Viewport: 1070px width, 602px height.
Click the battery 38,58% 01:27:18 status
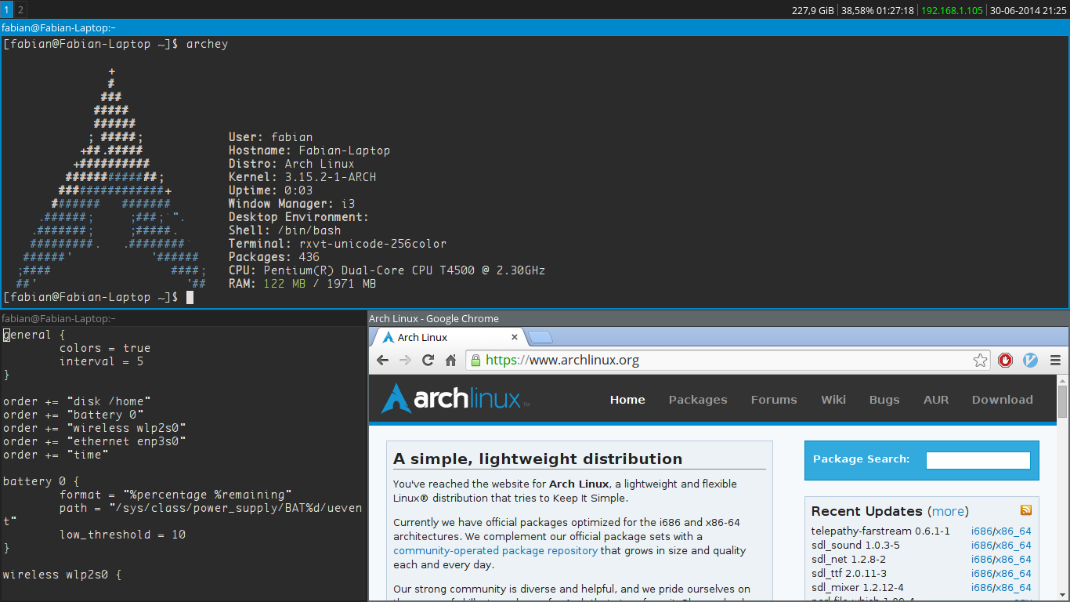[x=877, y=10]
